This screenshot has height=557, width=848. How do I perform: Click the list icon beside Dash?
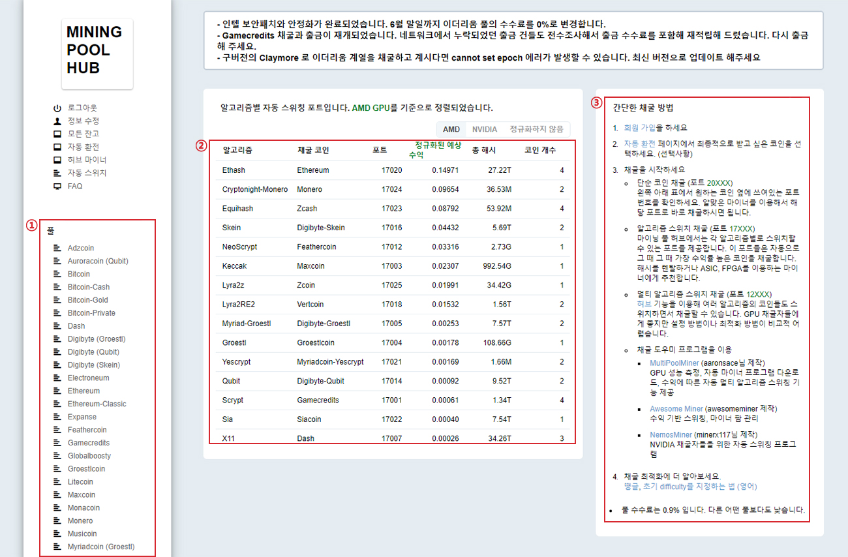point(58,326)
